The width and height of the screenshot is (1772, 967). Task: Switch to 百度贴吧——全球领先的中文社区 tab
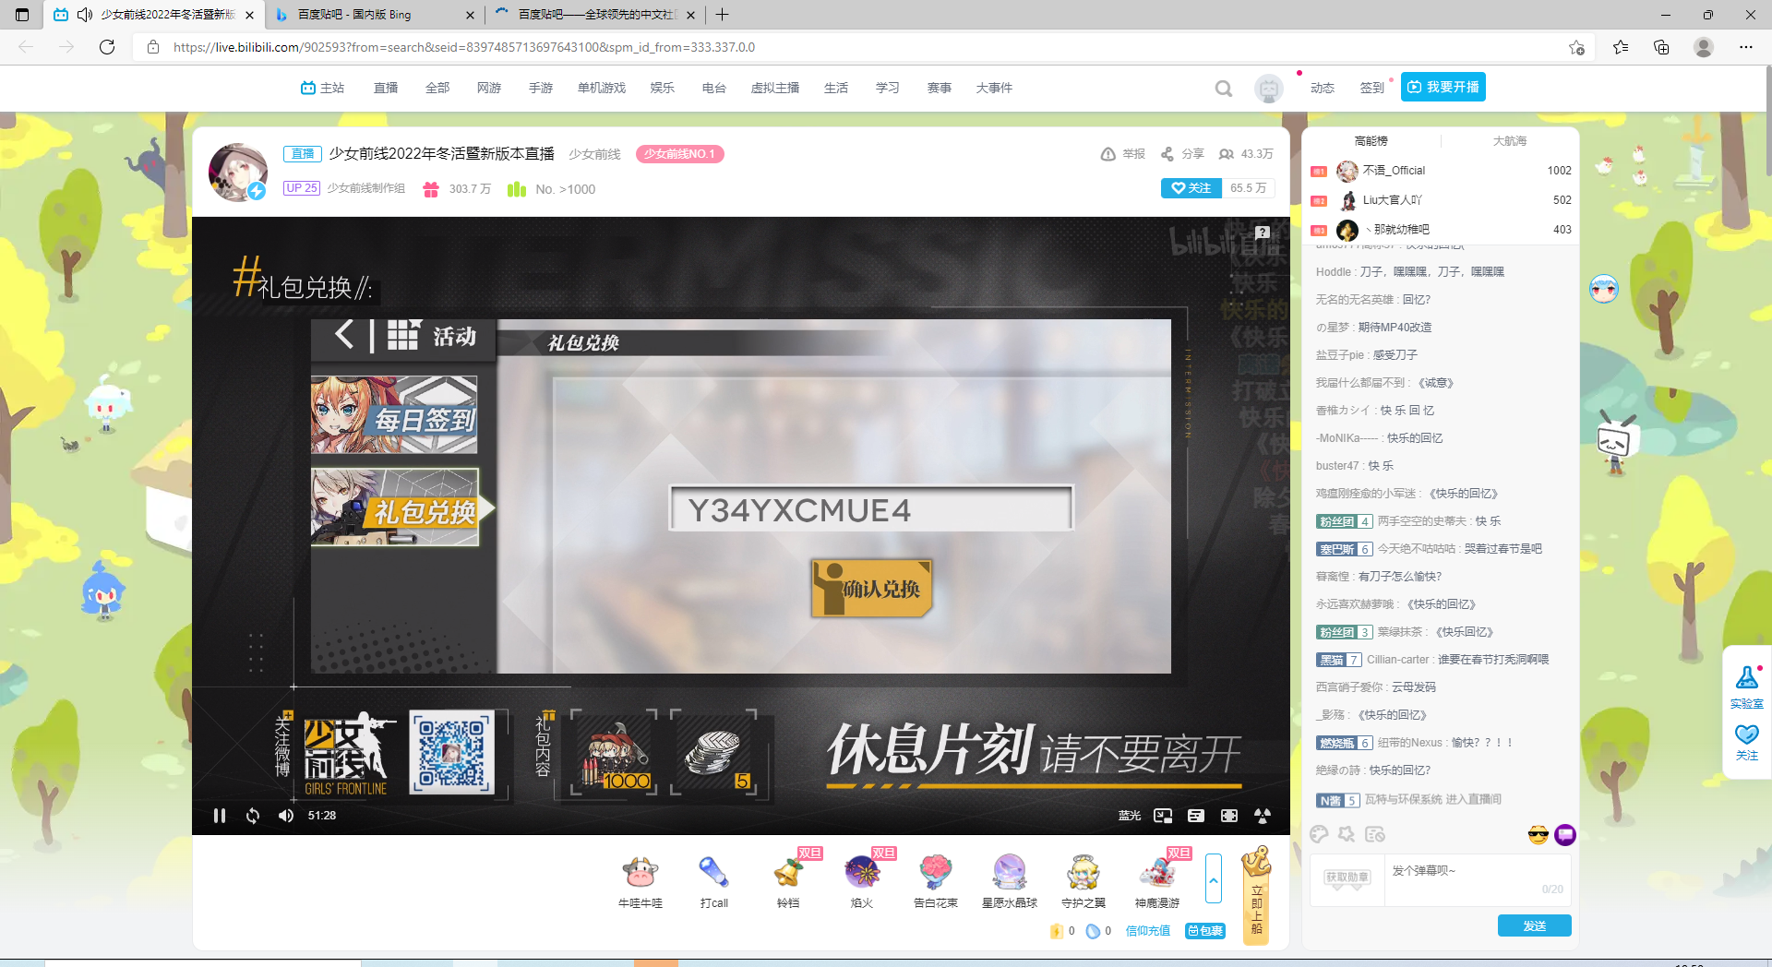click(597, 15)
